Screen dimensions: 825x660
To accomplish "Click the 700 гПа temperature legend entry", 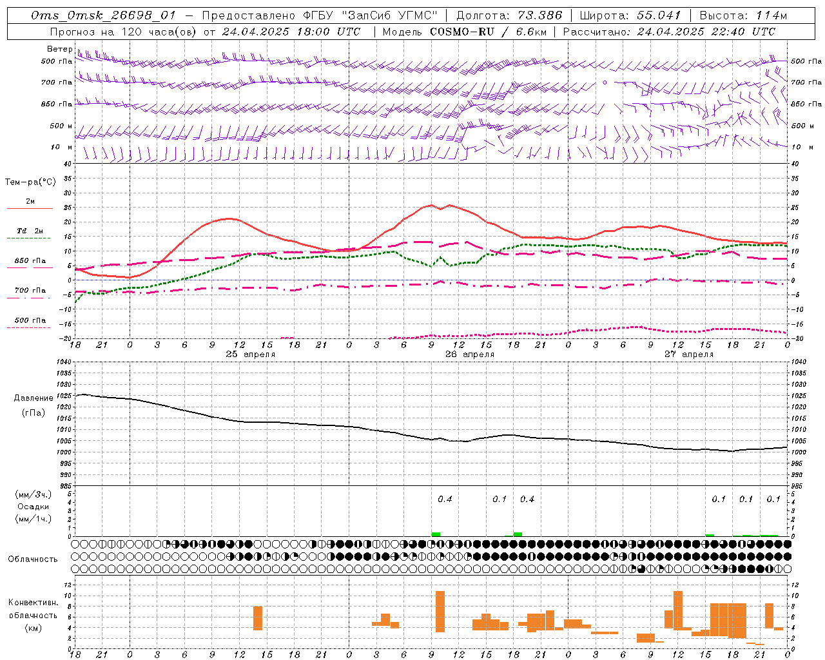I will [x=30, y=291].
